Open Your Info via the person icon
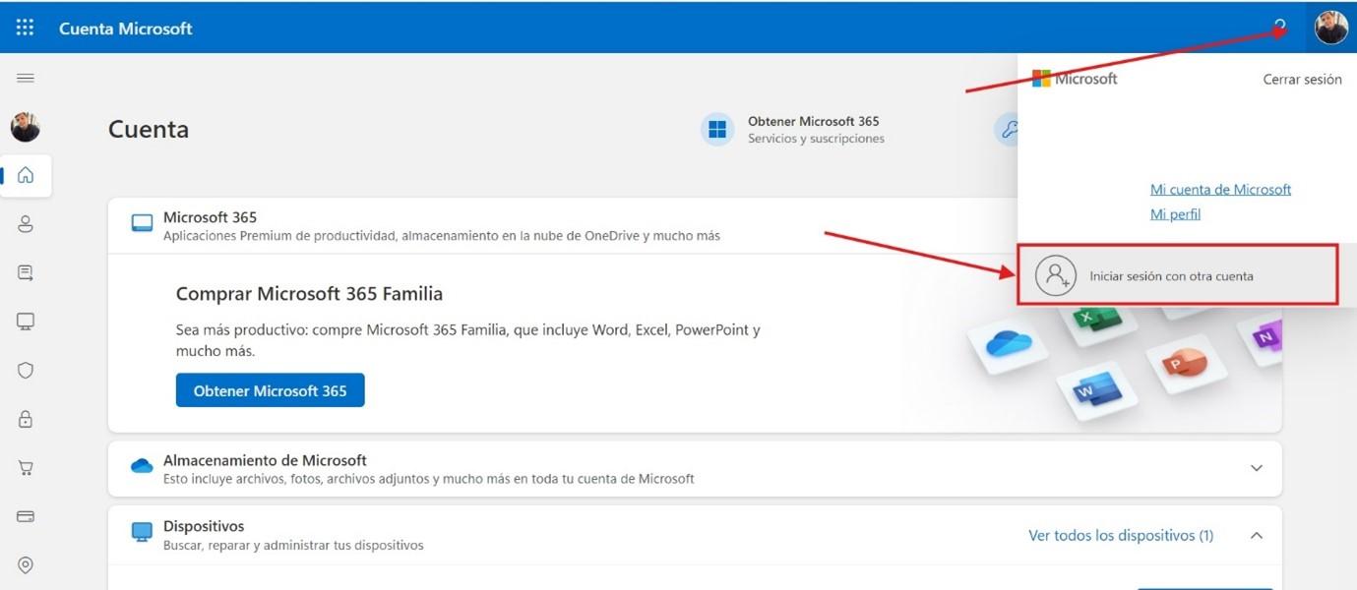 (26, 223)
